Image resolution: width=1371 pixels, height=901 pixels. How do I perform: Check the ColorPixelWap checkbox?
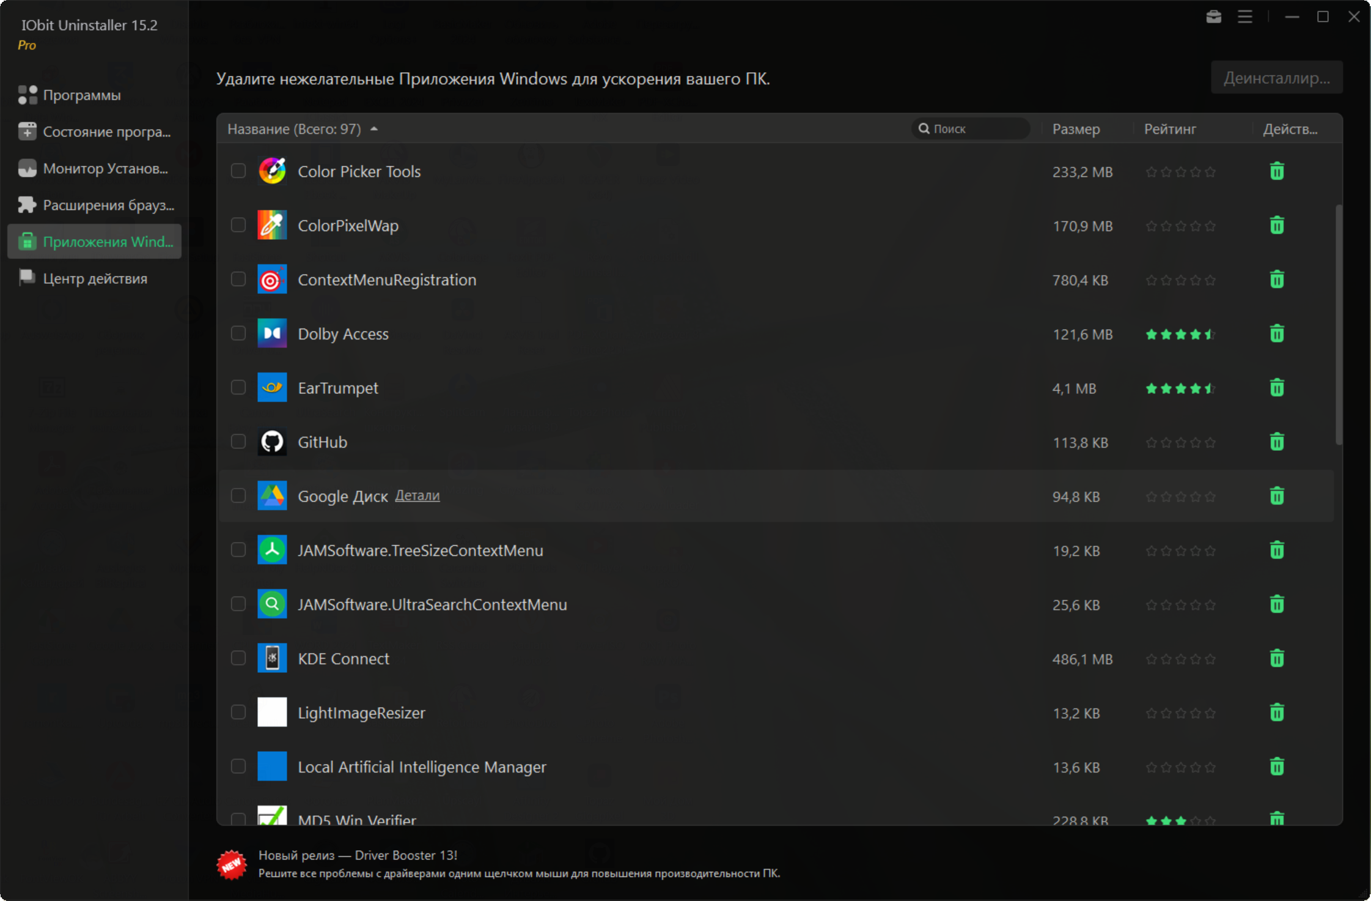click(x=238, y=225)
